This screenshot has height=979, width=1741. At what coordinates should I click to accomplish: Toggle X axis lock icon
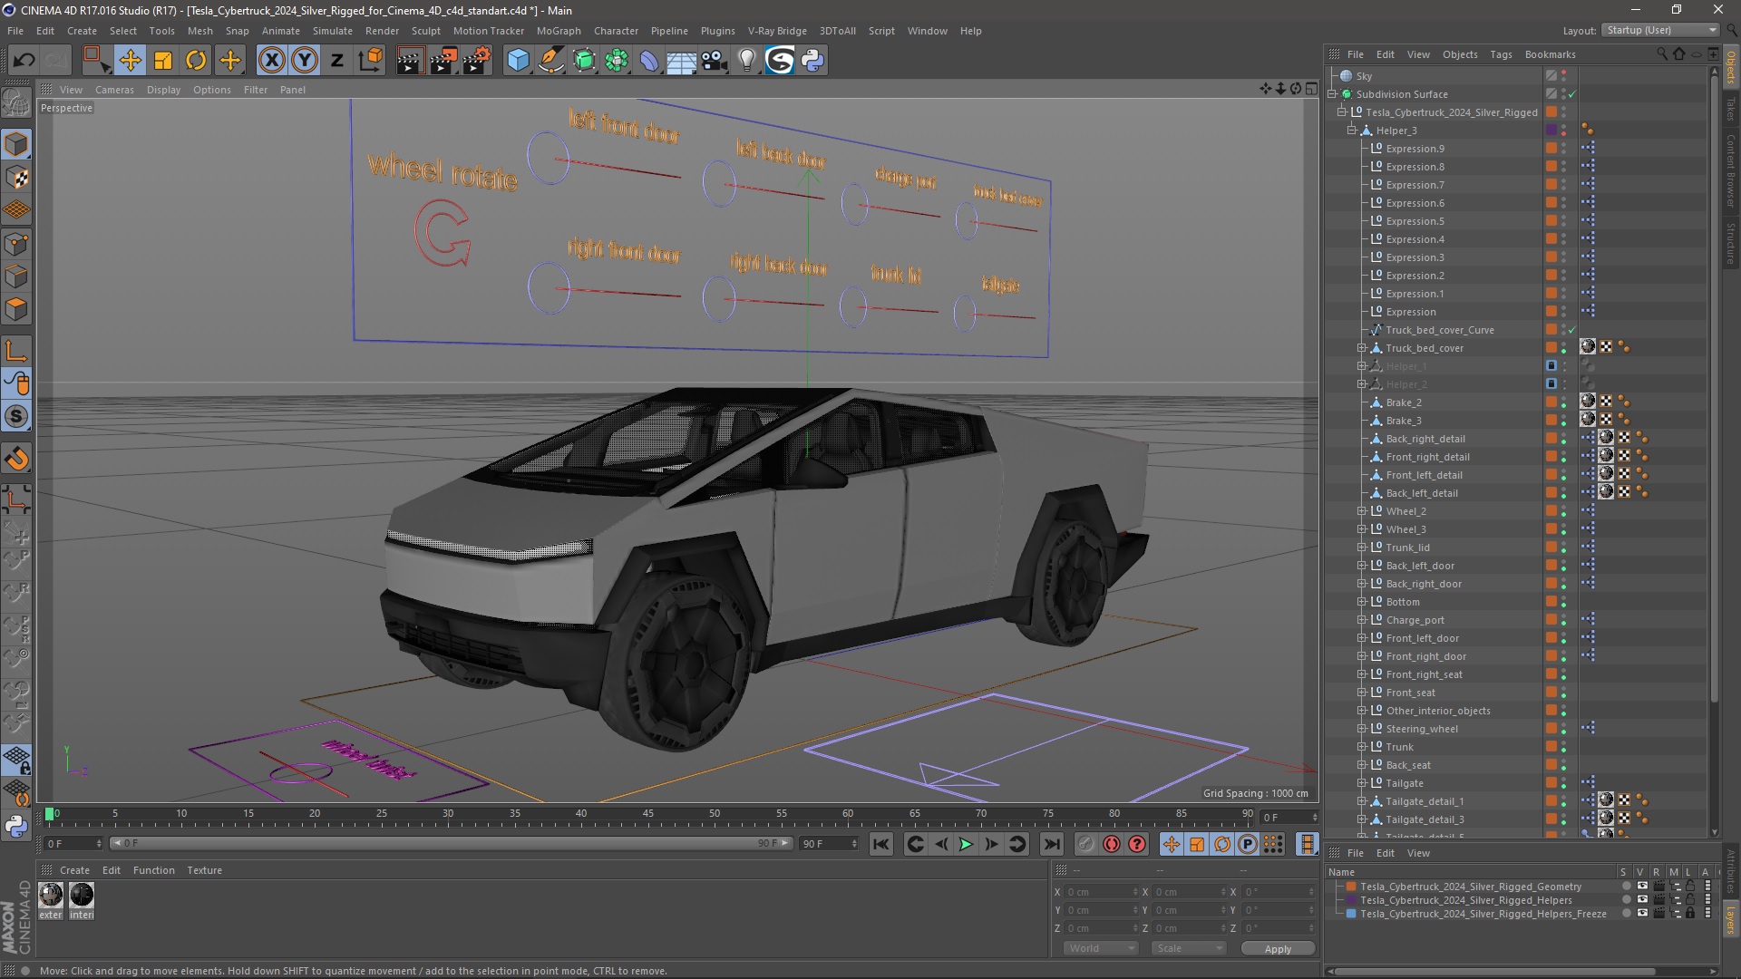271,61
